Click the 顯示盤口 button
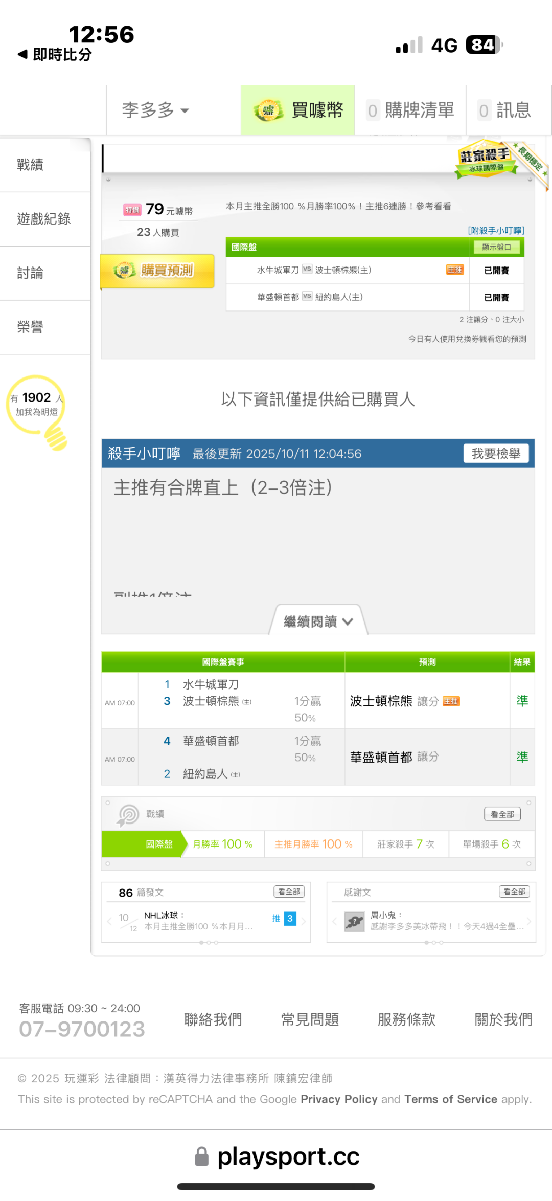This screenshot has height=1201, width=552. point(496,247)
